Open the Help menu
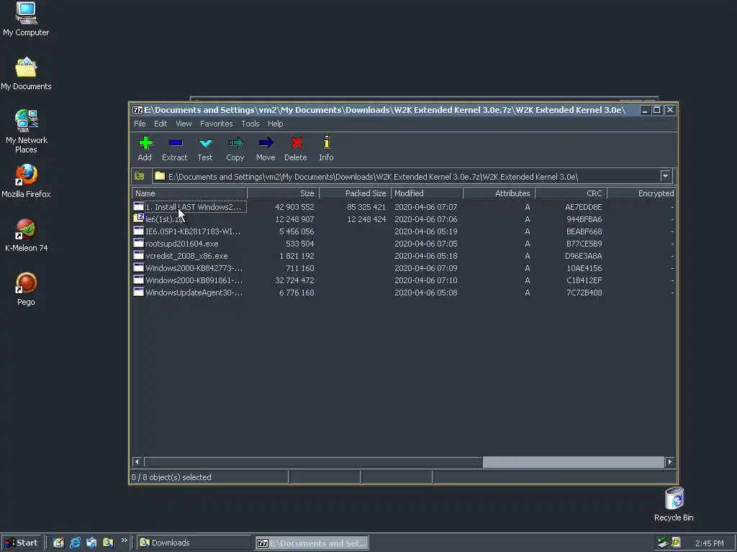 (275, 124)
